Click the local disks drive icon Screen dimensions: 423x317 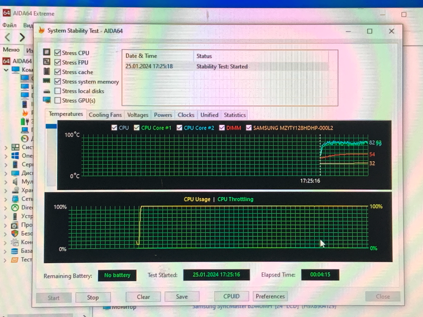pyautogui.click(x=47, y=91)
